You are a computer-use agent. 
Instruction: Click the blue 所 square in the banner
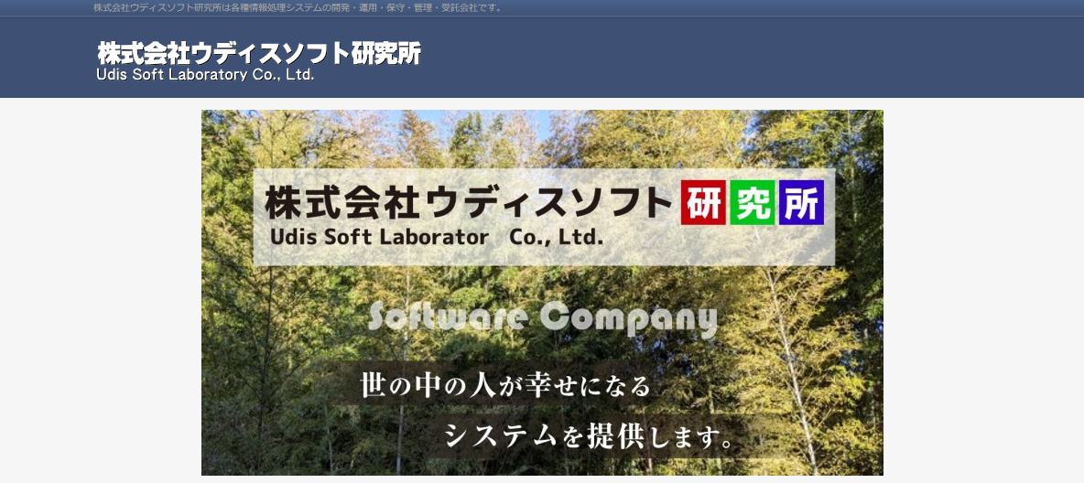[x=801, y=202]
